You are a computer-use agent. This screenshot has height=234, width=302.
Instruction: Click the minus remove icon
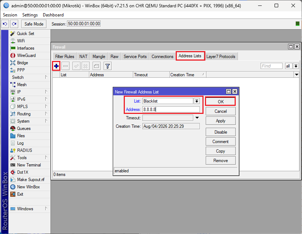pos(66,66)
